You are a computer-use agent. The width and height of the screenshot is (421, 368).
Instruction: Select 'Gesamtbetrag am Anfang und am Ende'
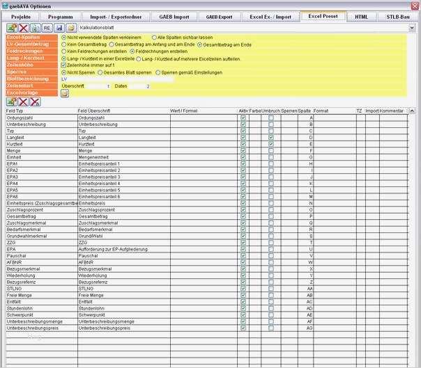point(112,45)
